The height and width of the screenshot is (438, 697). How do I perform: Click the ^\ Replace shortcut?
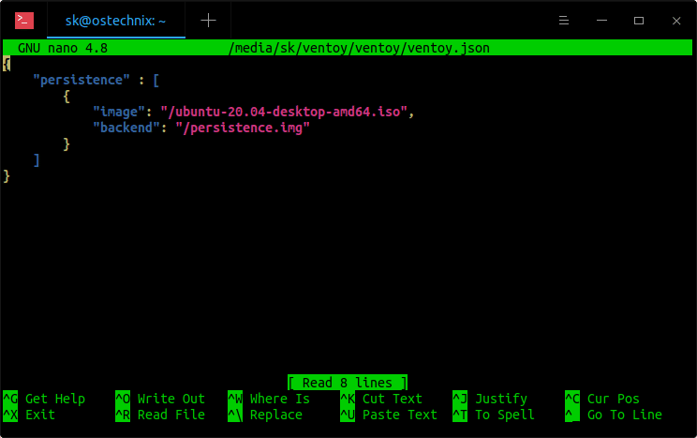[x=265, y=415]
